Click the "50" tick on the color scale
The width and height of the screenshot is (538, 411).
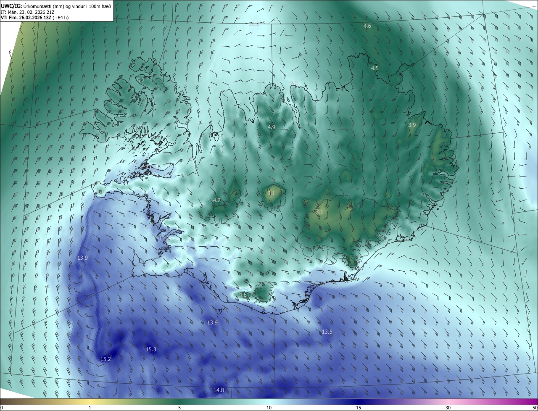tap(535, 408)
